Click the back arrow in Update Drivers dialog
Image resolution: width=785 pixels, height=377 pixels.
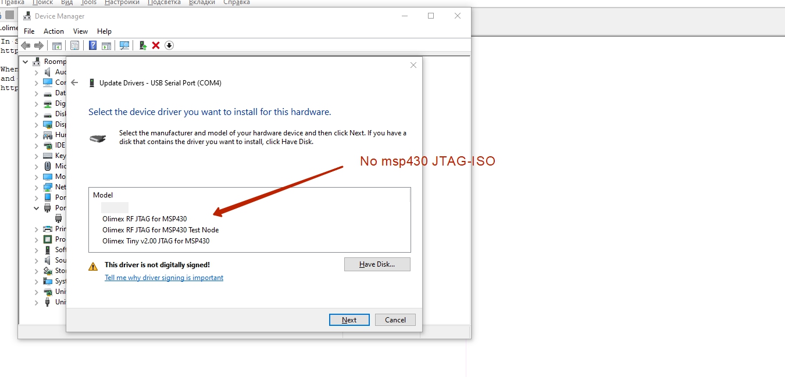74,83
